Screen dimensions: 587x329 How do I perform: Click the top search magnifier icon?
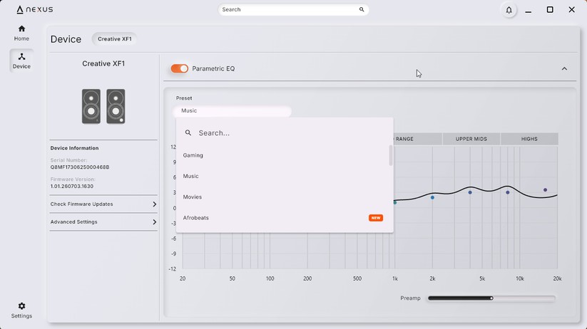[x=362, y=9]
